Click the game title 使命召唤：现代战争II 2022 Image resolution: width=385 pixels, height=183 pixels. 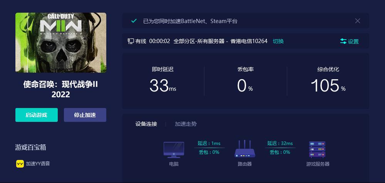click(x=61, y=90)
